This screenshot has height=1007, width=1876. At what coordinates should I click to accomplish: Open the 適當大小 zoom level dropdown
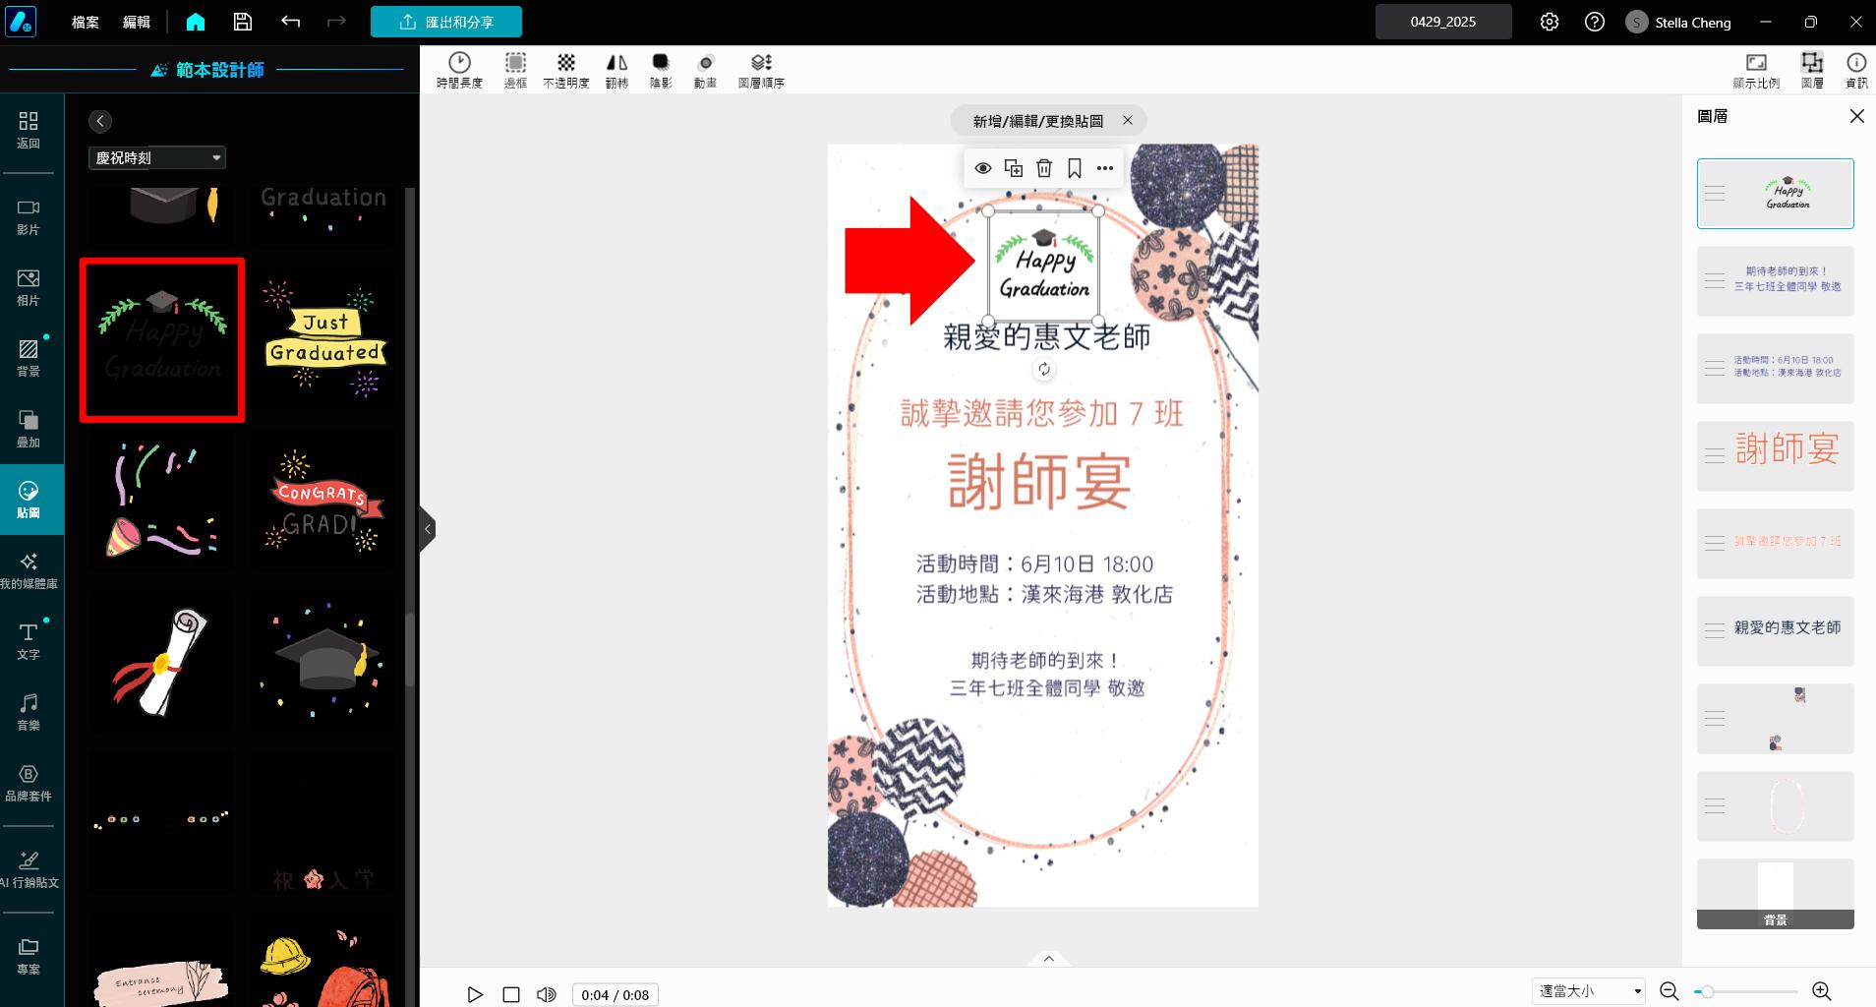coord(1587,990)
